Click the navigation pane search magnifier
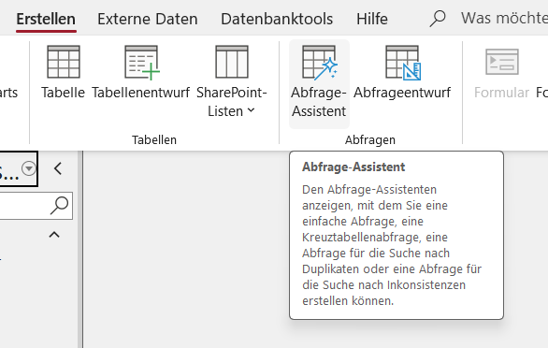The width and height of the screenshot is (548, 348). click(60, 205)
